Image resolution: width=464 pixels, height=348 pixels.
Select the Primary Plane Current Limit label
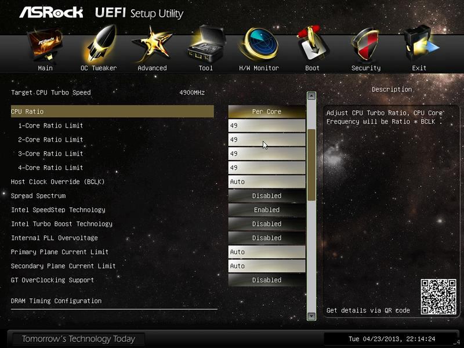pos(60,252)
